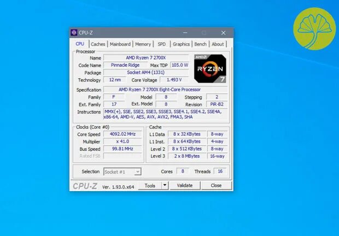339x236 pixels.
Task: Open the Tools dropdown arrow
Action: point(165,185)
